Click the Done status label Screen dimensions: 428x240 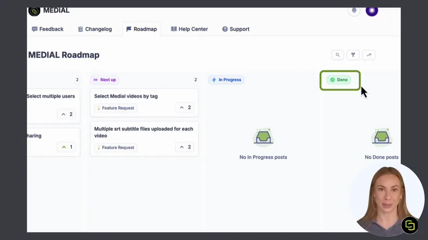339,80
